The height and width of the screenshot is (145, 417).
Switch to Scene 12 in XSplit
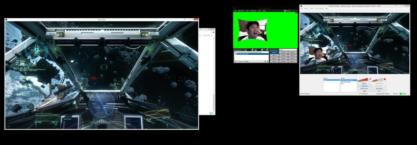coord(293,61)
